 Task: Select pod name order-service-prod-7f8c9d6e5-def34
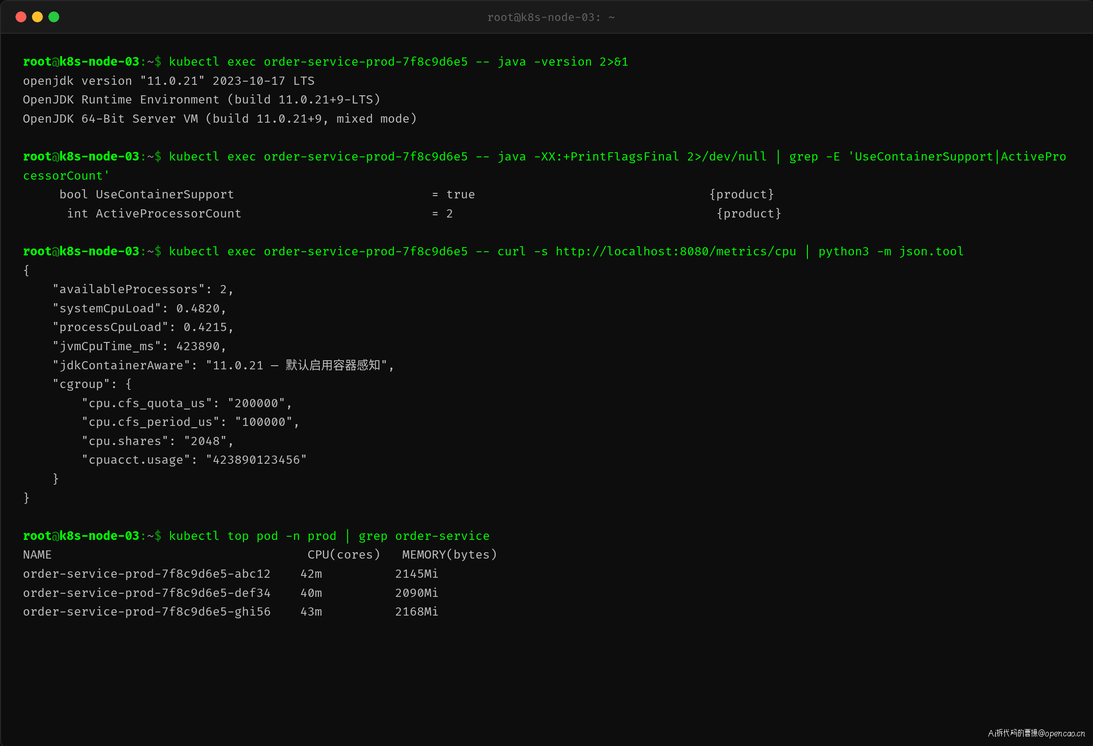point(147,593)
